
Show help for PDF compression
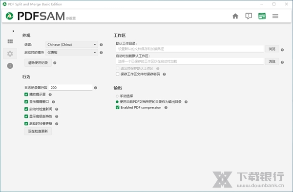tap(166, 108)
